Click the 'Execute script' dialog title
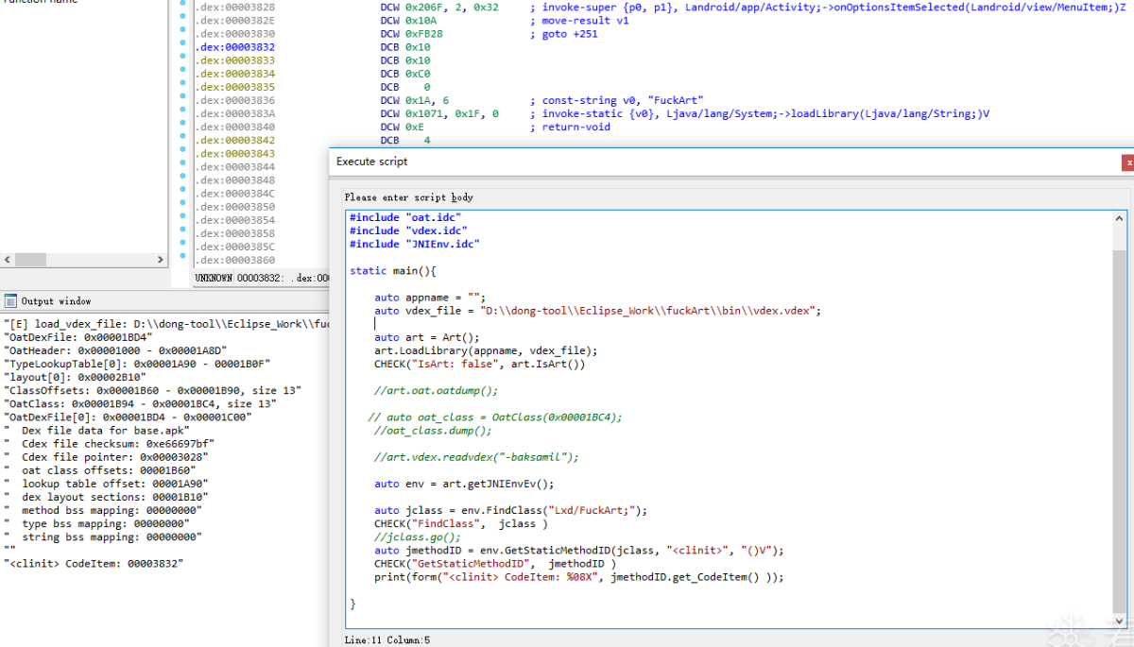Viewport: 1134px width, 647px height. coord(372,162)
